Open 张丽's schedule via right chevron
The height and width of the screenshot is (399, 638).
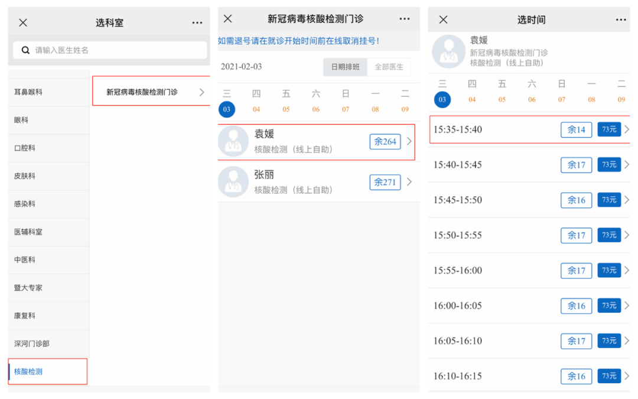(409, 182)
